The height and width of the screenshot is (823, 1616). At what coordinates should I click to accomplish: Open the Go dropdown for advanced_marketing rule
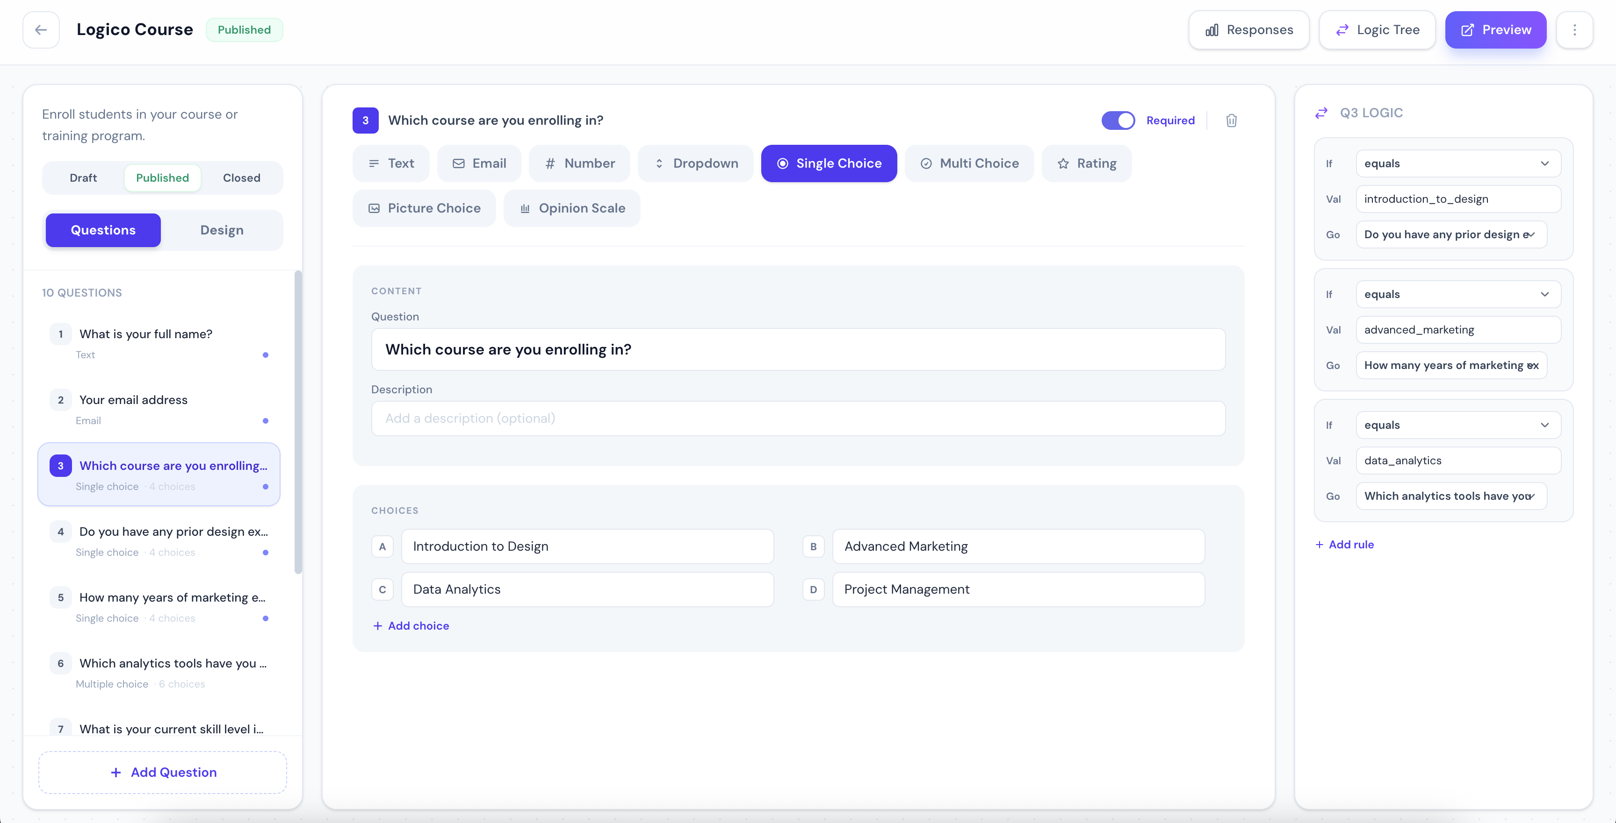point(1451,365)
